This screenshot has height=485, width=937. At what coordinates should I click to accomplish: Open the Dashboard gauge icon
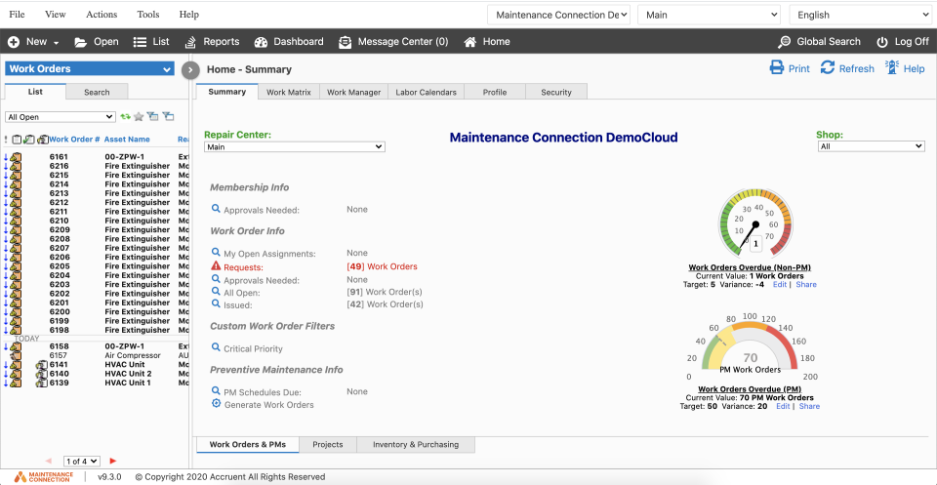(261, 42)
